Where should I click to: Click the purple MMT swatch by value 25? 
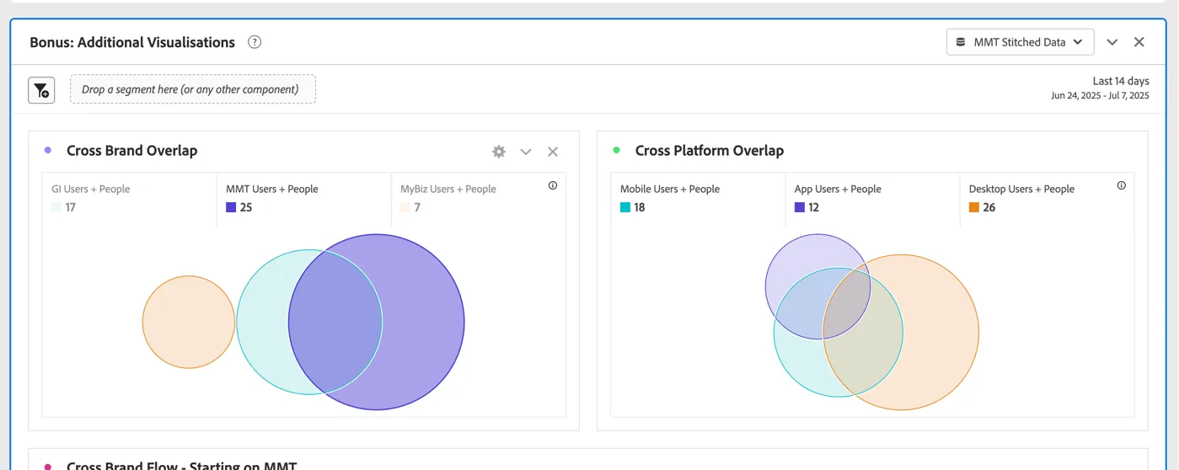231,207
